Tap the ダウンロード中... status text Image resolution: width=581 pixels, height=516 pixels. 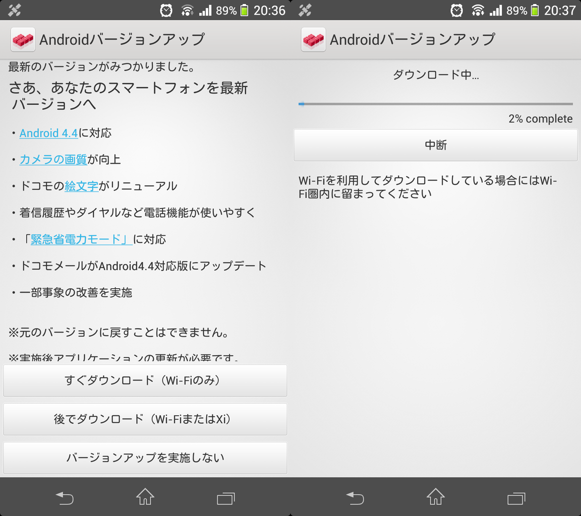(436, 75)
